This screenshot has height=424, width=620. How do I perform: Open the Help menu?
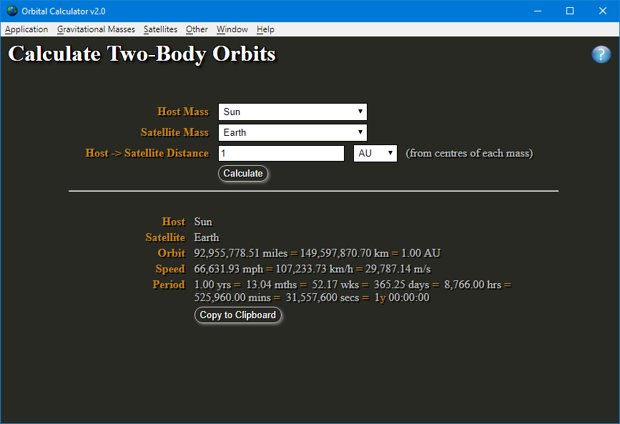pos(265,29)
